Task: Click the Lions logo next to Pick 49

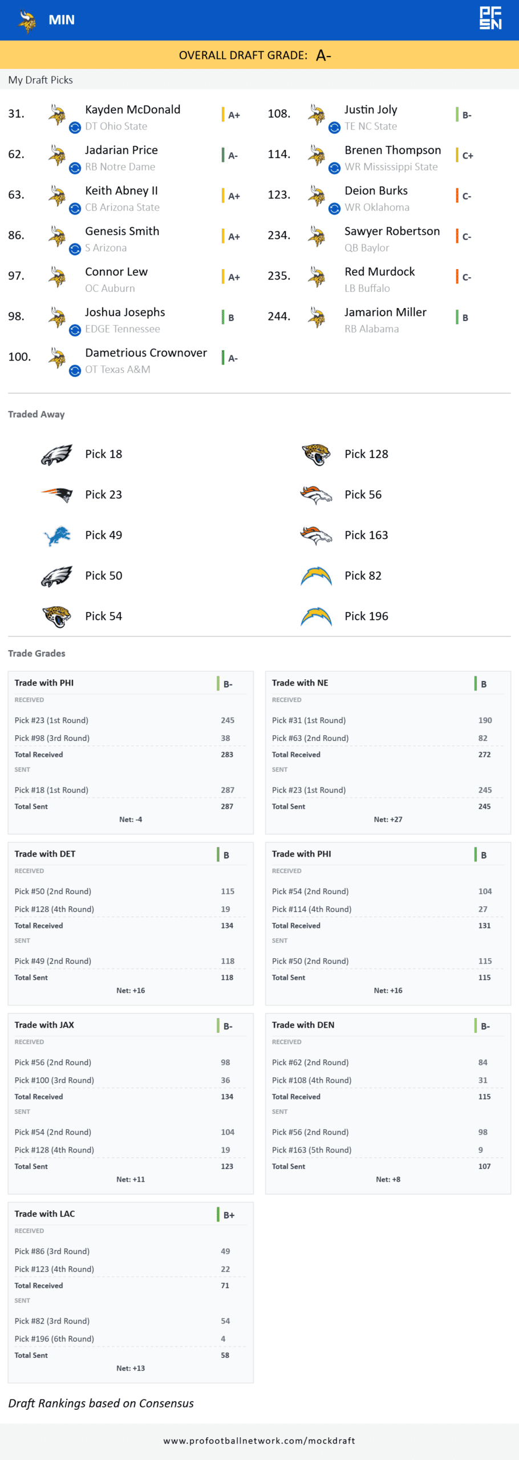Action: [56, 536]
